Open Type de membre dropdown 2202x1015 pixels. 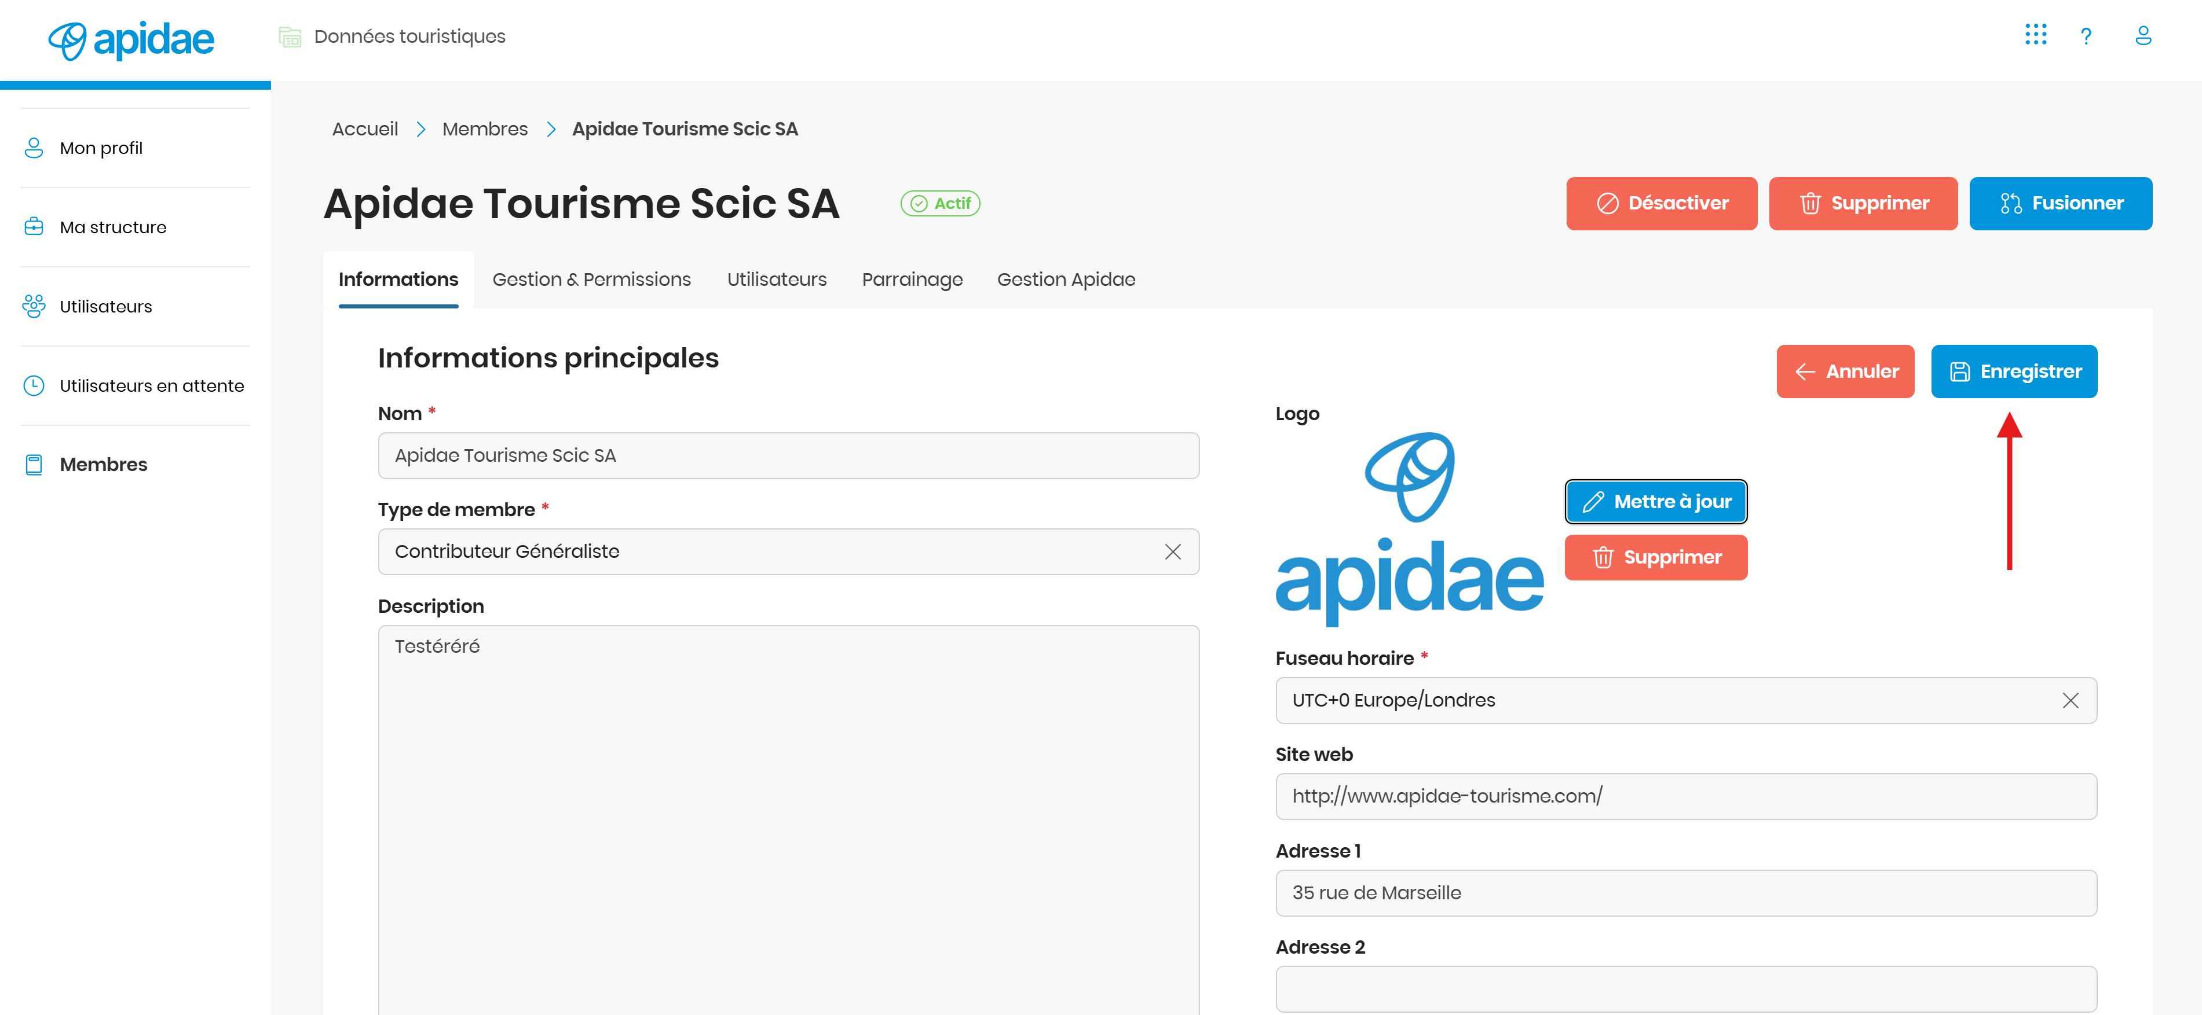[788, 552]
